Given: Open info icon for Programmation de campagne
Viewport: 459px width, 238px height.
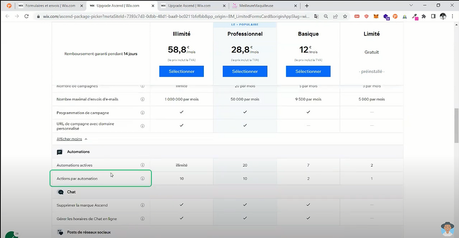Looking at the screenshot, I should coord(142,113).
